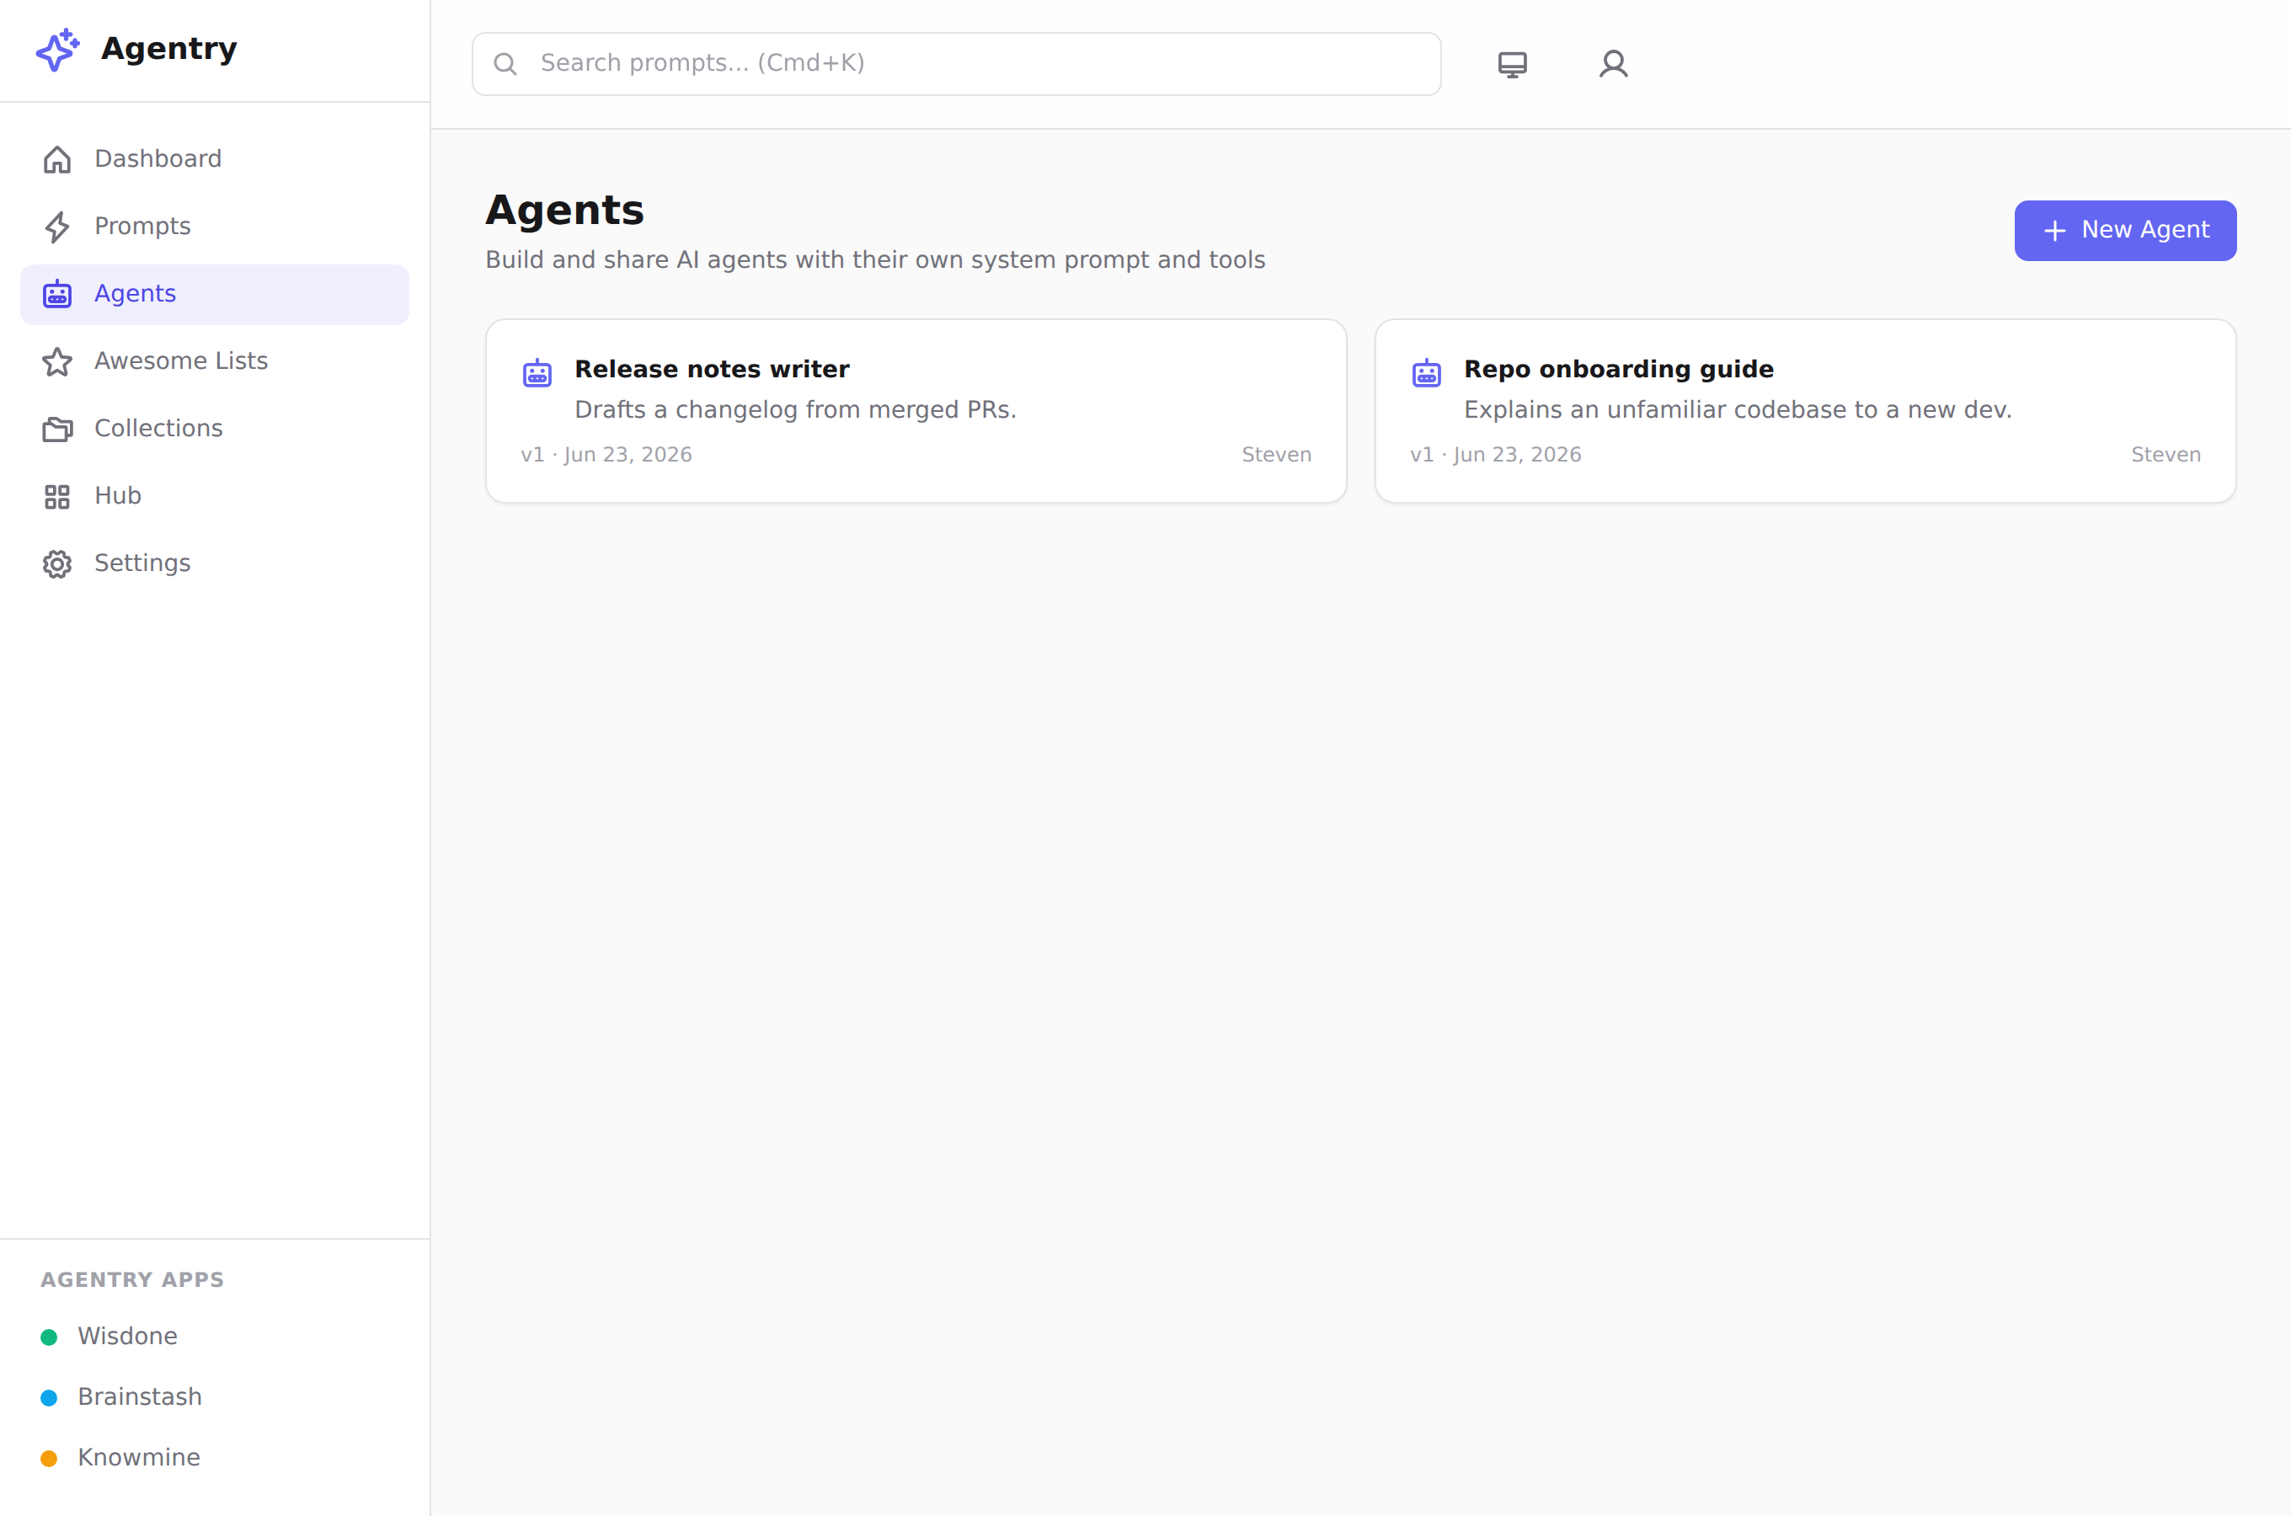The image size is (2291, 1516).
Task: Create a New Agent
Action: click(2126, 230)
